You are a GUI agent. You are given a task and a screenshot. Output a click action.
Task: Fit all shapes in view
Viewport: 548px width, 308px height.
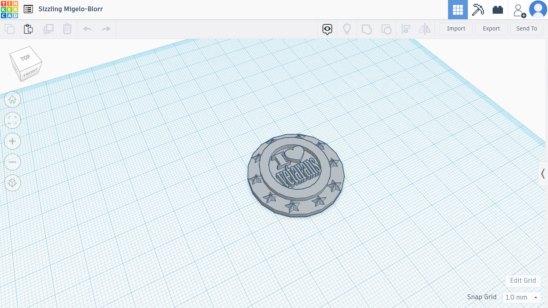coord(12,120)
